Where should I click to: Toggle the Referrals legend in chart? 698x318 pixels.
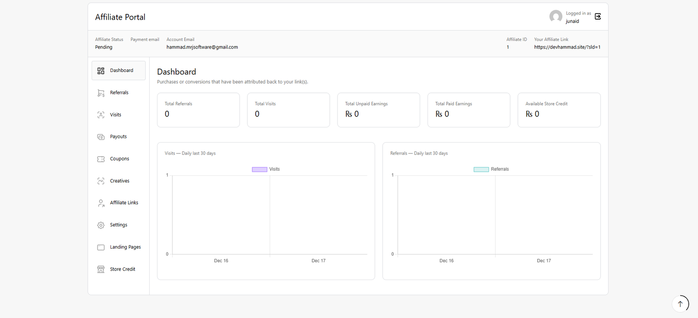[500, 169]
